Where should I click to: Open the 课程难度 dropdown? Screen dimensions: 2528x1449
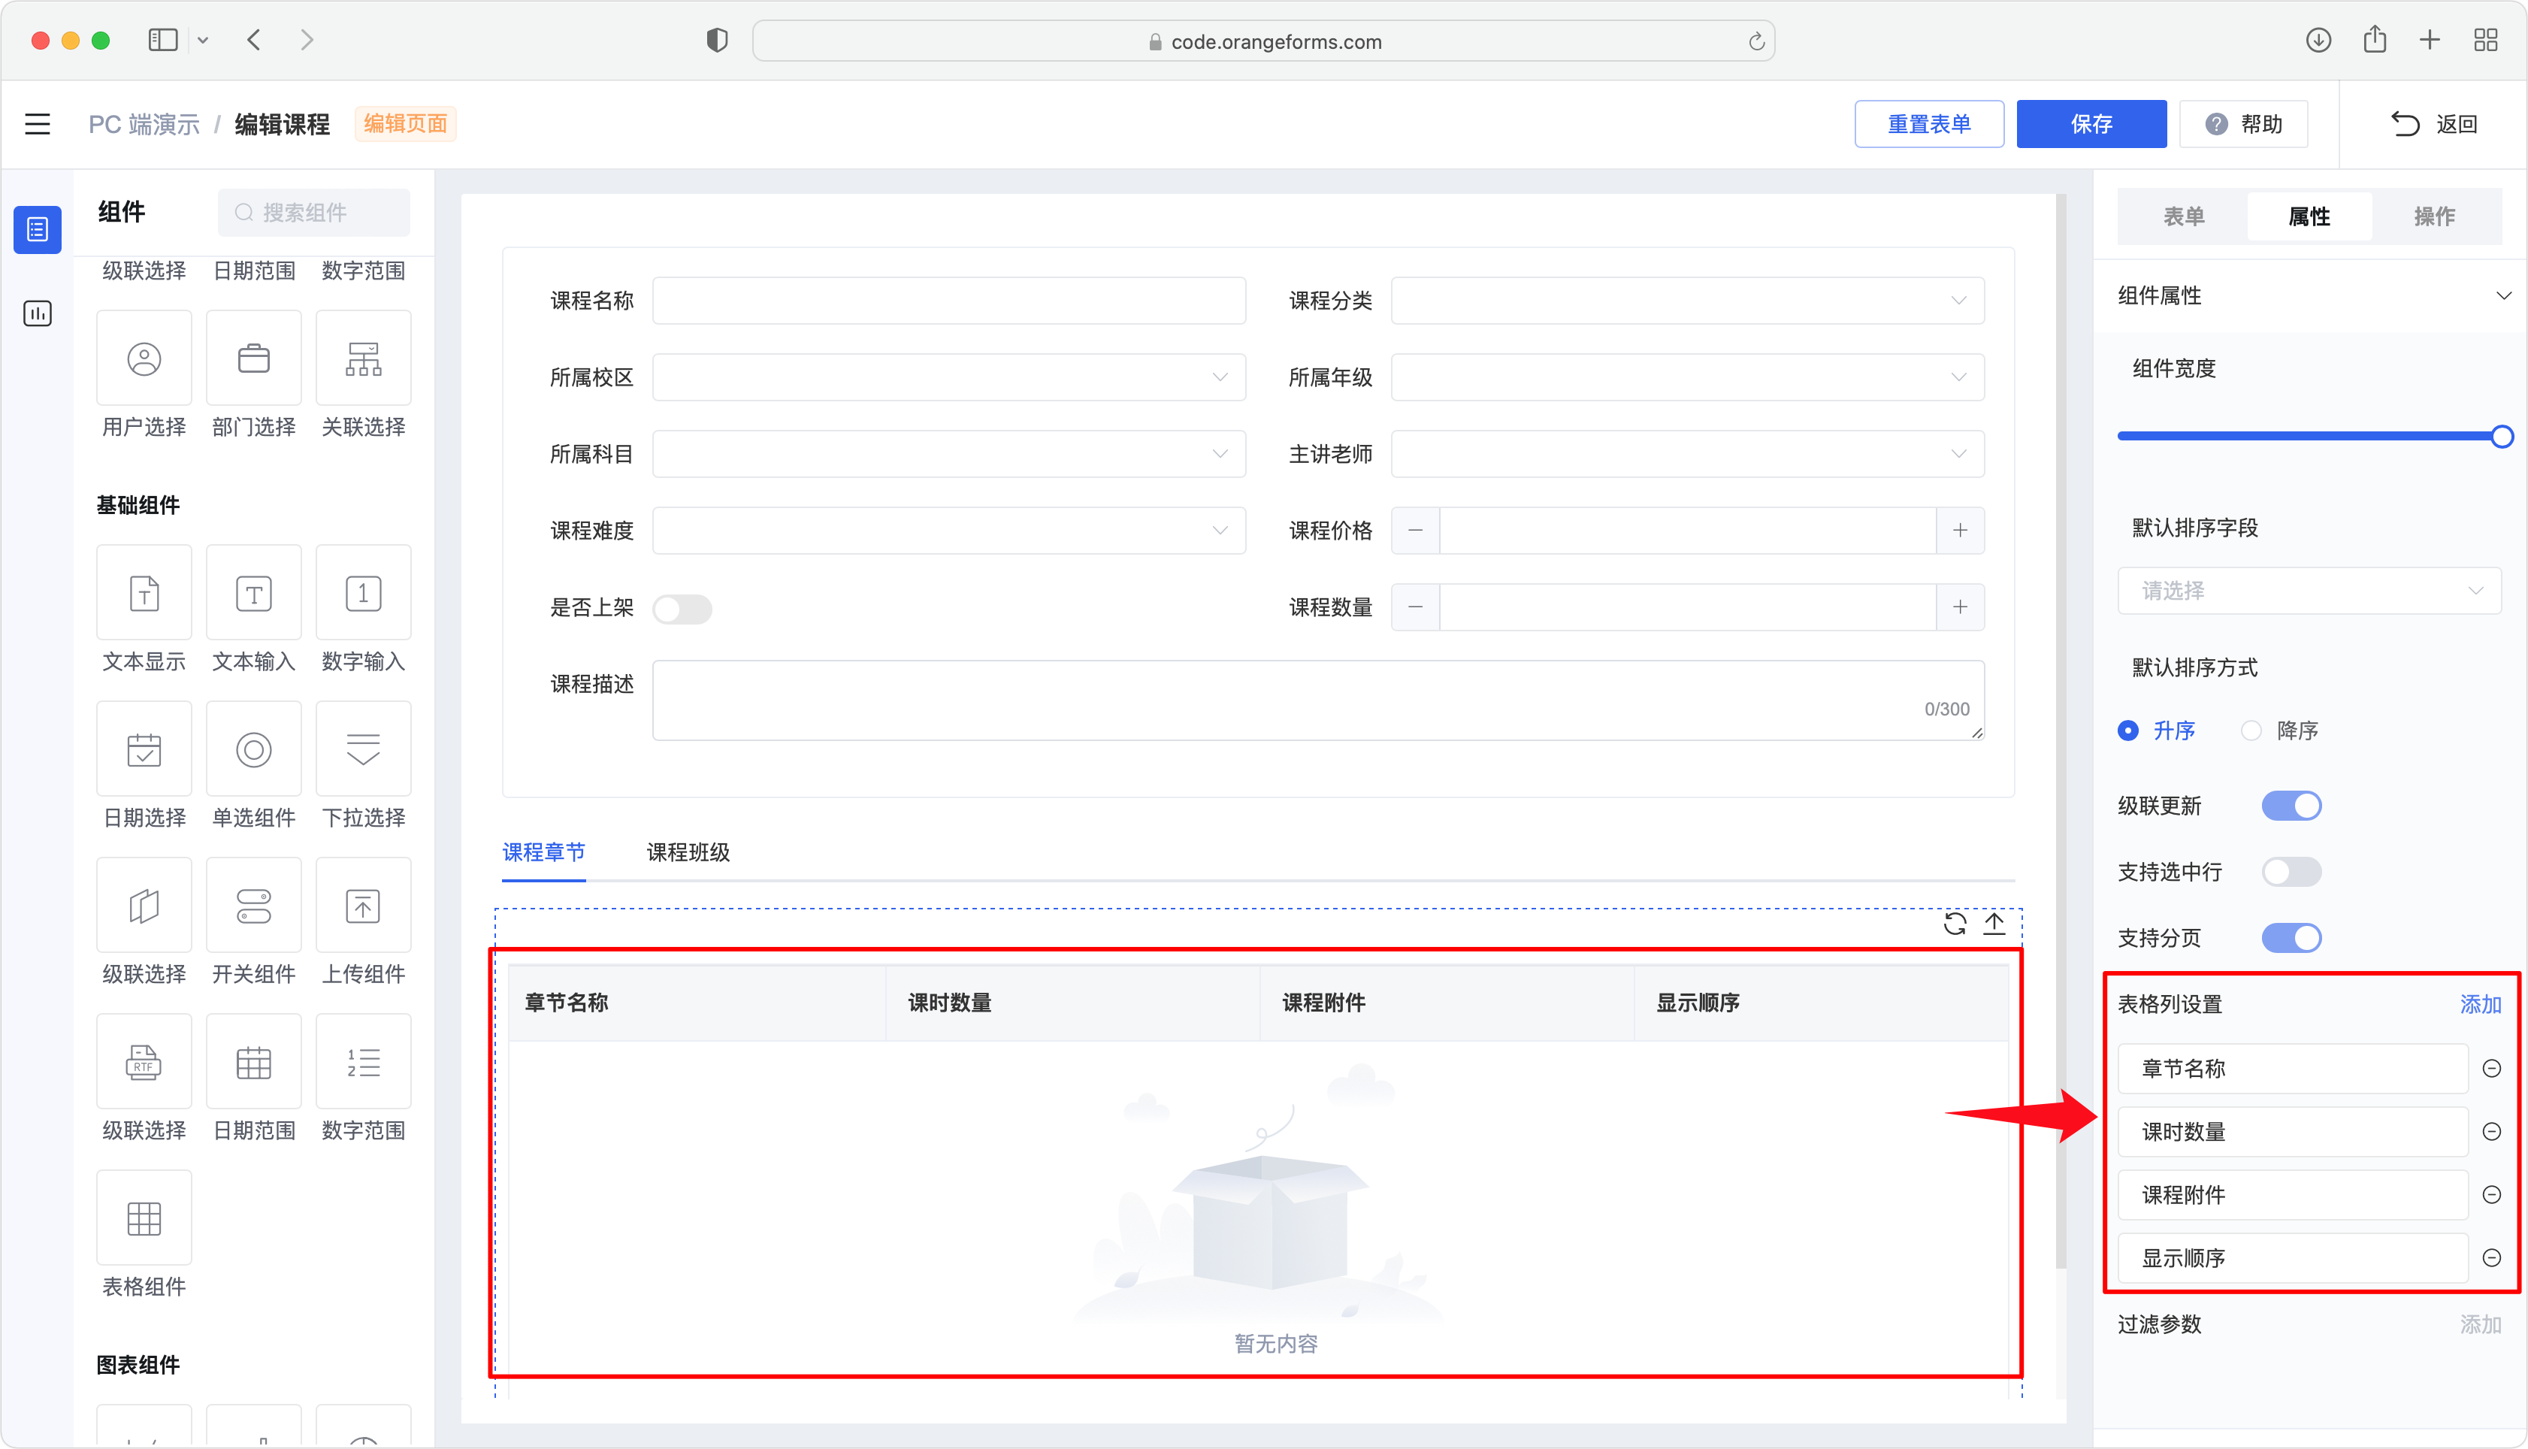pyautogui.click(x=949, y=531)
